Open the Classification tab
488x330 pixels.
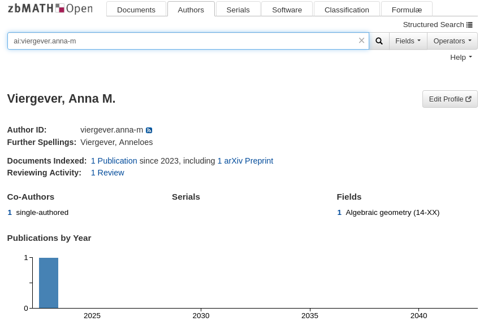tap(347, 10)
